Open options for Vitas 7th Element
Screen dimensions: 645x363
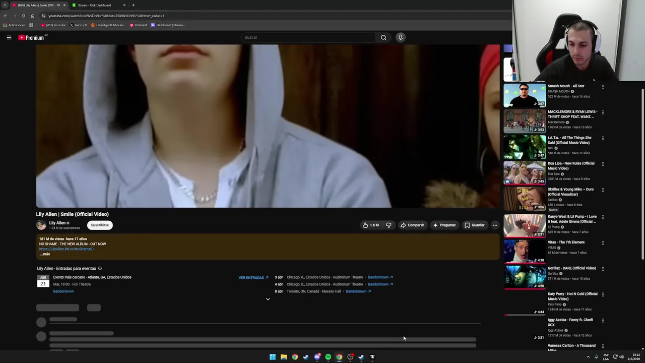coord(603,243)
